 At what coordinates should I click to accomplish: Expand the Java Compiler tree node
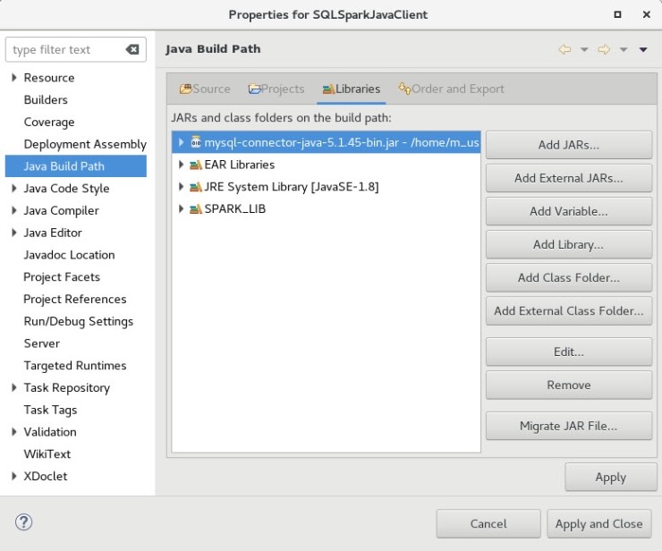[14, 211]
